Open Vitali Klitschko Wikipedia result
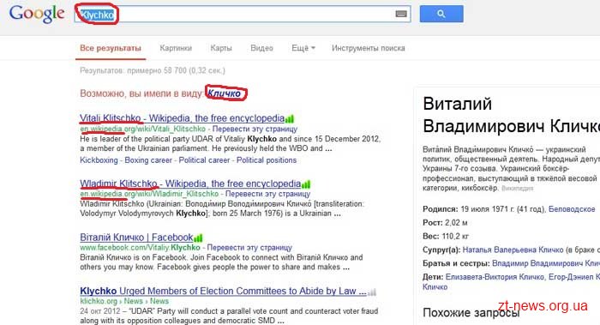The height and width of the screenshot is (325, 600). 182,118
